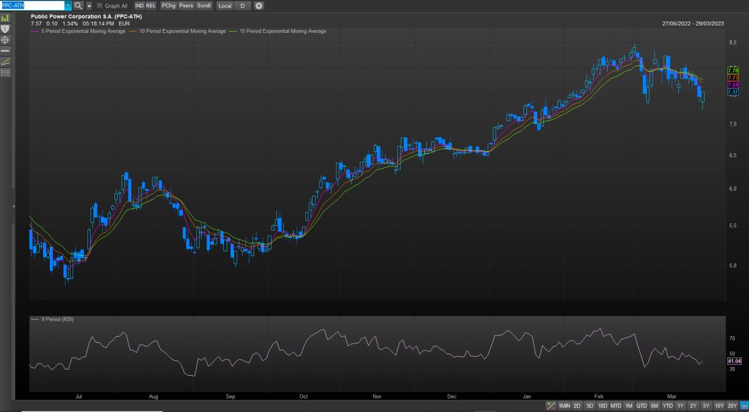Click the magnifier search icon

(78, 5)
